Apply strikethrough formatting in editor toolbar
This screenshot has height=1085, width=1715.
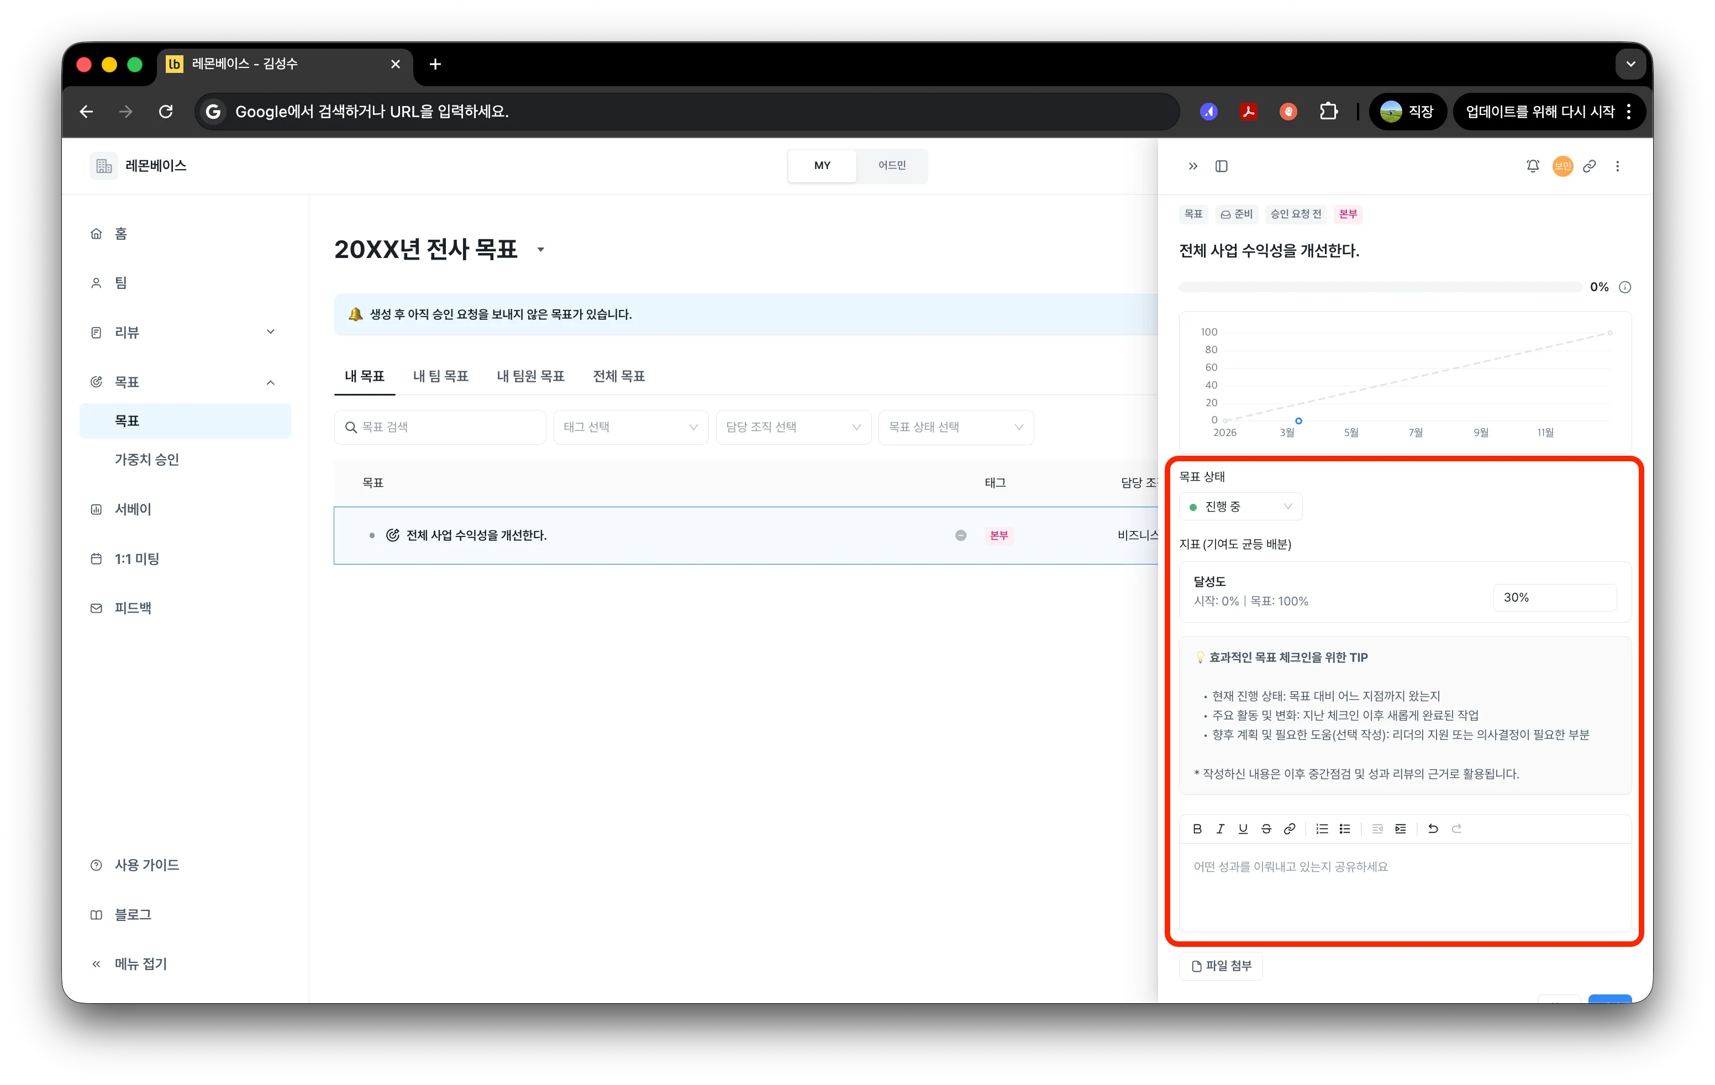click(1266, 828)
